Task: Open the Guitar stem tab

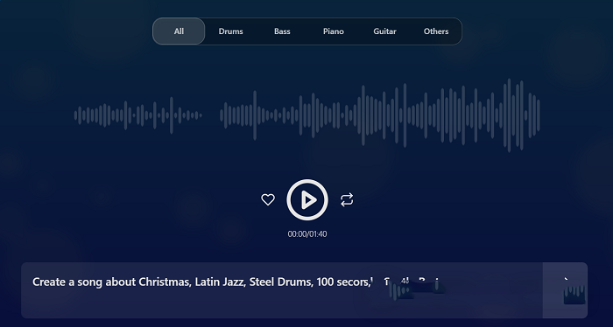Action: (x=384, y=31)
